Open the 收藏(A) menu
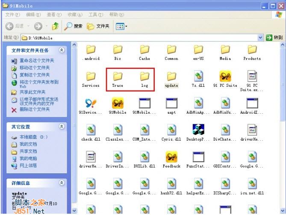Screen dimensions: 286x215 (75, 15)
